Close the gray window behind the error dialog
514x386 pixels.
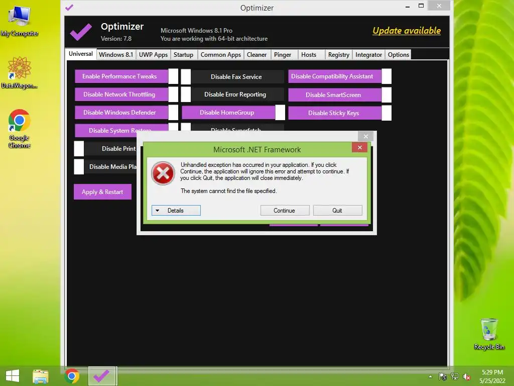(366, 136)
